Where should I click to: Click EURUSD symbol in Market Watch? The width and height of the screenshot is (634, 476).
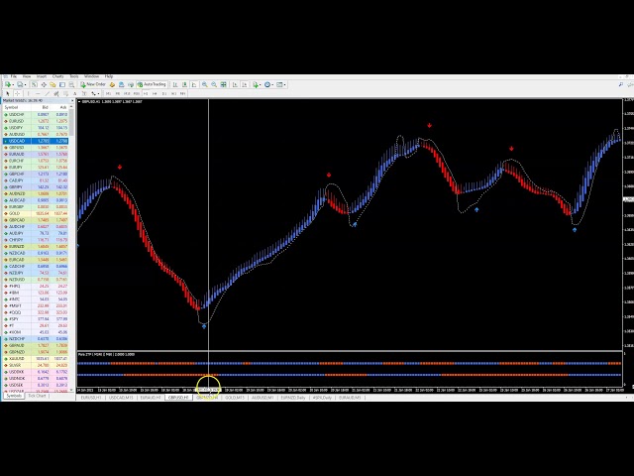[x=16, y=120]
